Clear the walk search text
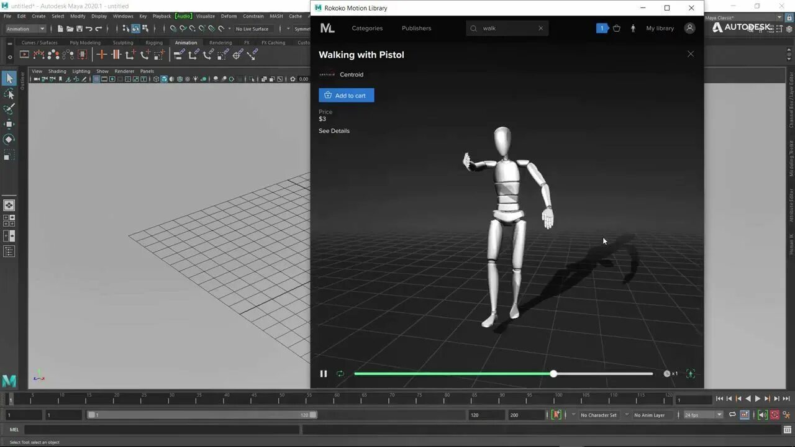Screen dimensions: 795x447 [540, 28]
